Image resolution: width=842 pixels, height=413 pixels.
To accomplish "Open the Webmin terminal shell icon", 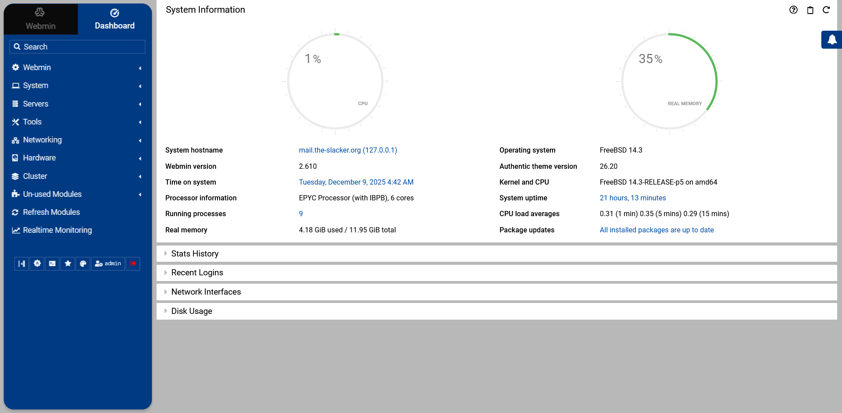I will pos(52,263).
